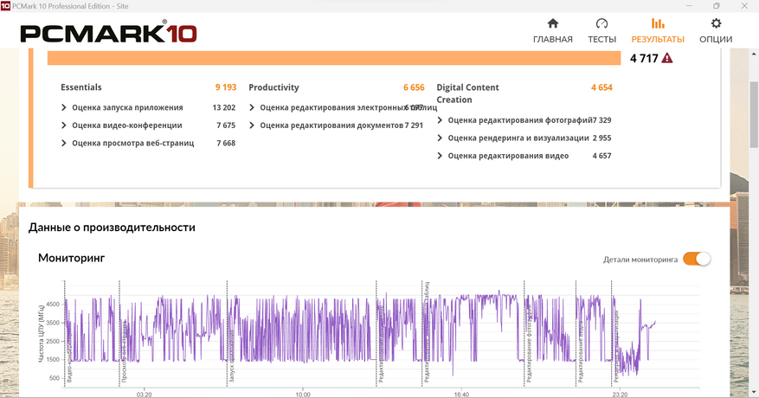
Task: Click the overall score 4 717
Action: point(644,59)
